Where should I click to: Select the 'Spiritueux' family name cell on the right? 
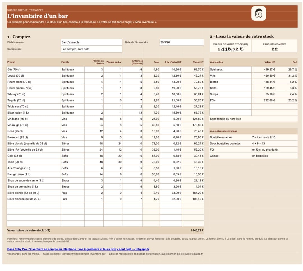pyautogui.click(x=230, y=70)
